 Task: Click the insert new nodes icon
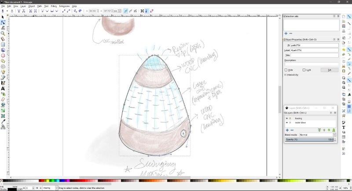pyautogui.click(x=3, y=11)
